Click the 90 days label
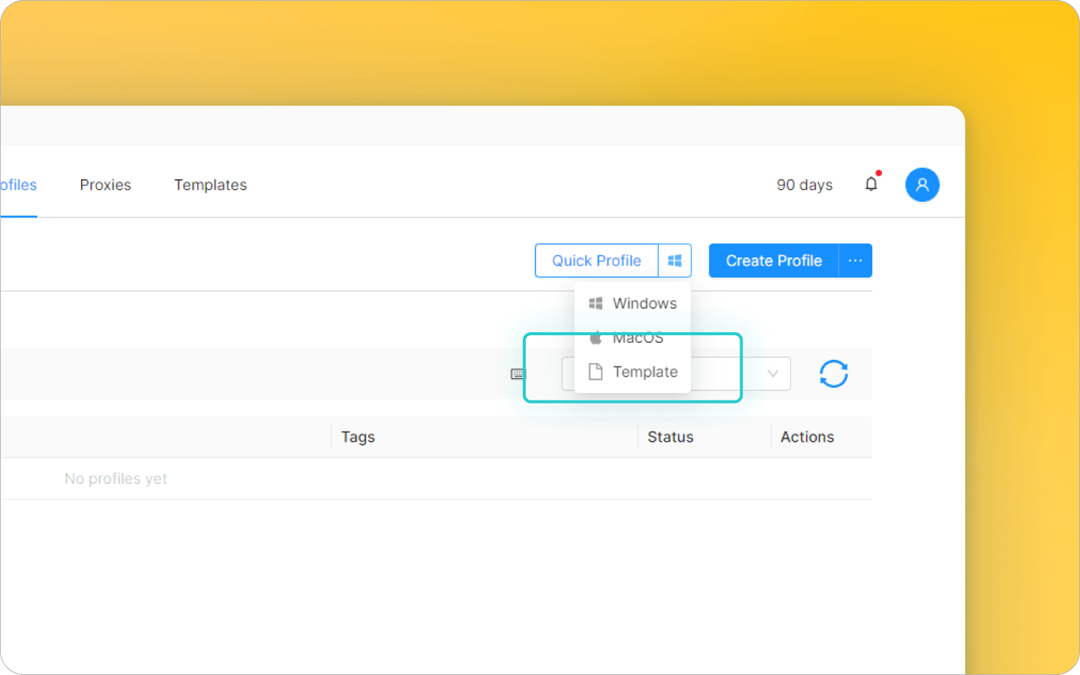This screenshot has height=675, width=1080. click(805, 184)
